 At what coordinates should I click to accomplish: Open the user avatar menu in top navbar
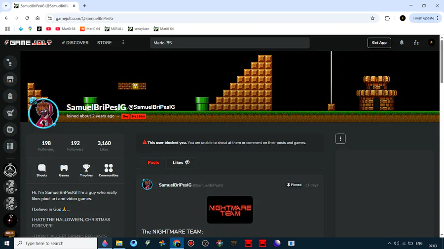coord(431,43)
